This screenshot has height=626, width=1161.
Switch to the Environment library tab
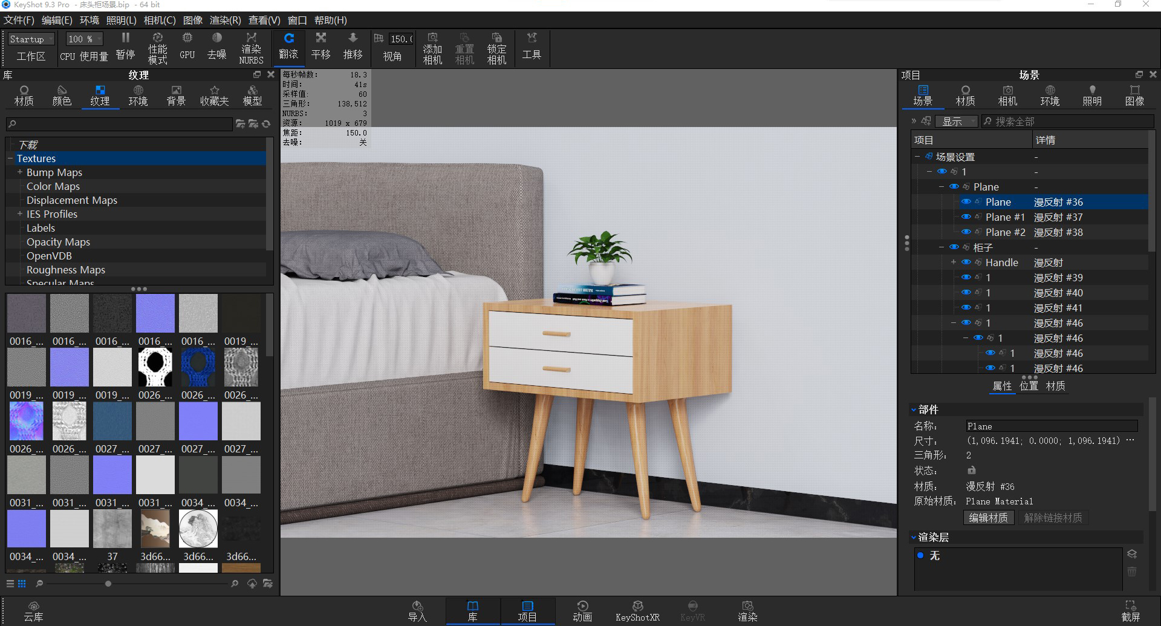138,96
